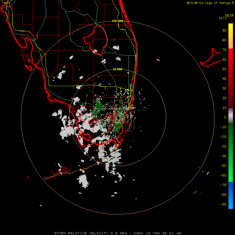Click the KT units label above colorbar

(223, 18)
